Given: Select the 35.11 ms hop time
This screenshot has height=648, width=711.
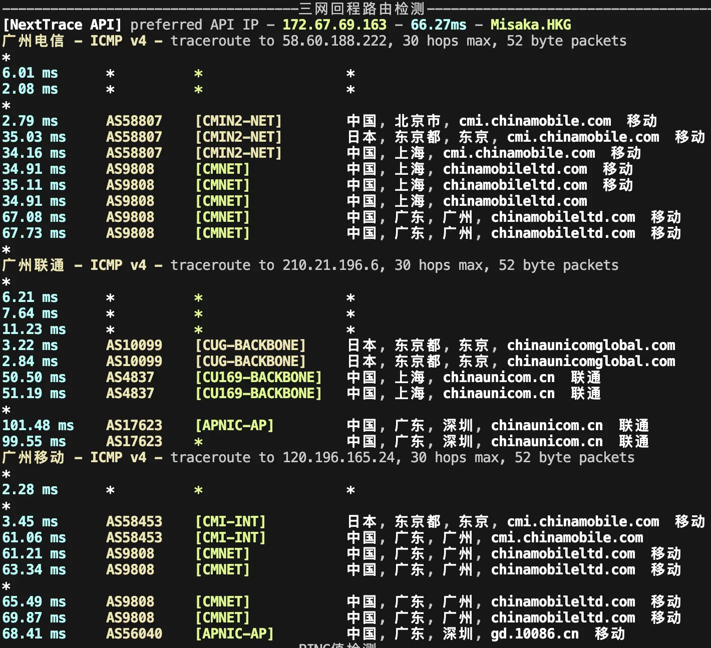Looking at the screenshot, I should pyautogui.click(x=34, y=185).
